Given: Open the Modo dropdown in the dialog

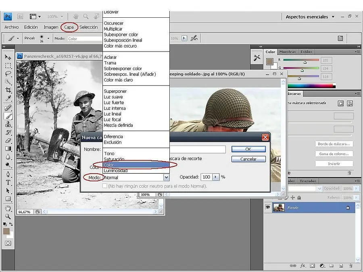Looking at the screenshot, I should tap(166, 177).
